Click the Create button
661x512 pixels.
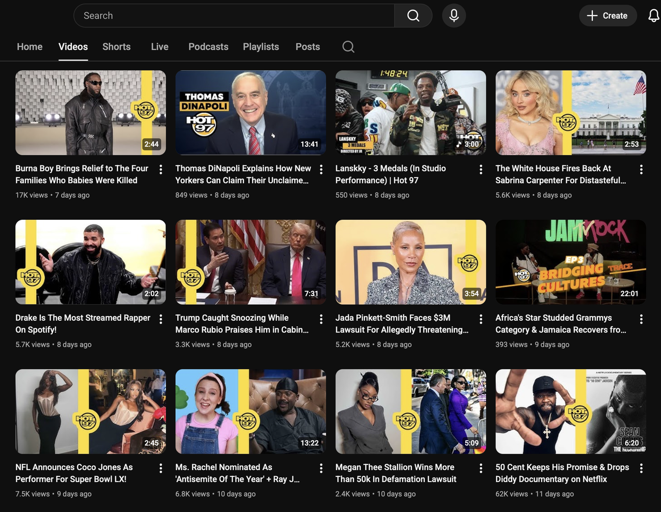point(608,16)
